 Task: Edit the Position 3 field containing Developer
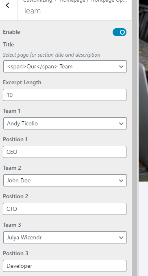[x=65, y=266]
